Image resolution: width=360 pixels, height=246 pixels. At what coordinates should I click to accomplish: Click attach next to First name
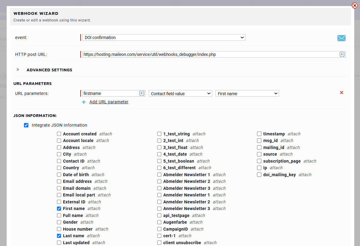[94, 209]
